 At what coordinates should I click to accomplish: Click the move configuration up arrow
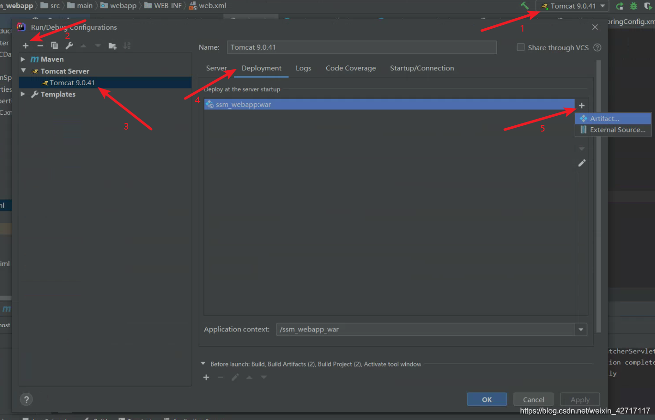click(x=84, y=46)
